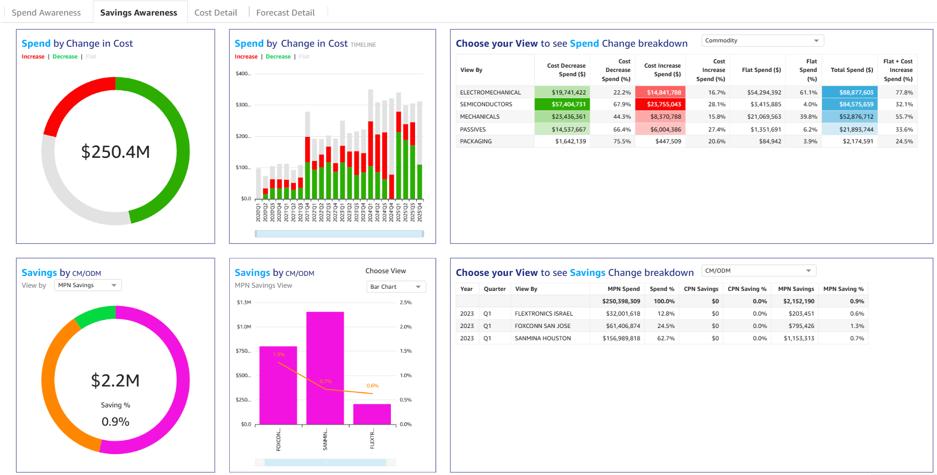
Task: Switch to the Spend Awareness tab
Action: pos(46,12)
